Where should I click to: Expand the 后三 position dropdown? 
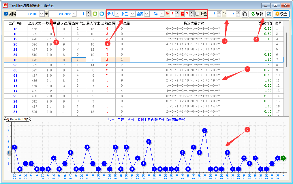132,14
